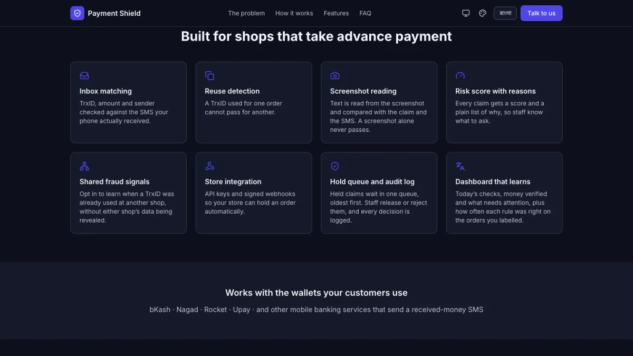The width and height of the screenshot is (633, 356).
Task: Click the Dashboard that learns translate icon
Action: tap(460, 166)
